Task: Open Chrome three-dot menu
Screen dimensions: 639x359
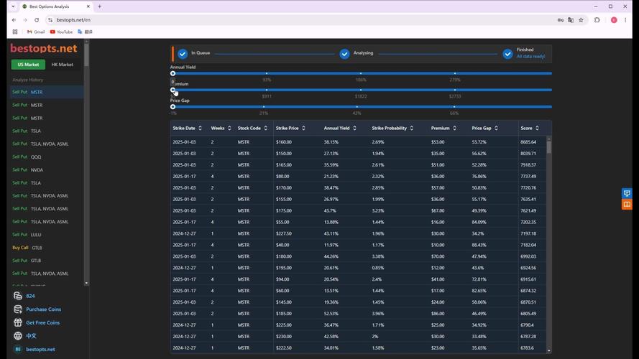Action: [625, 20]
